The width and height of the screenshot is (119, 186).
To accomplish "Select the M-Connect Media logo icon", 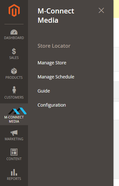I will tap(17, 111).
